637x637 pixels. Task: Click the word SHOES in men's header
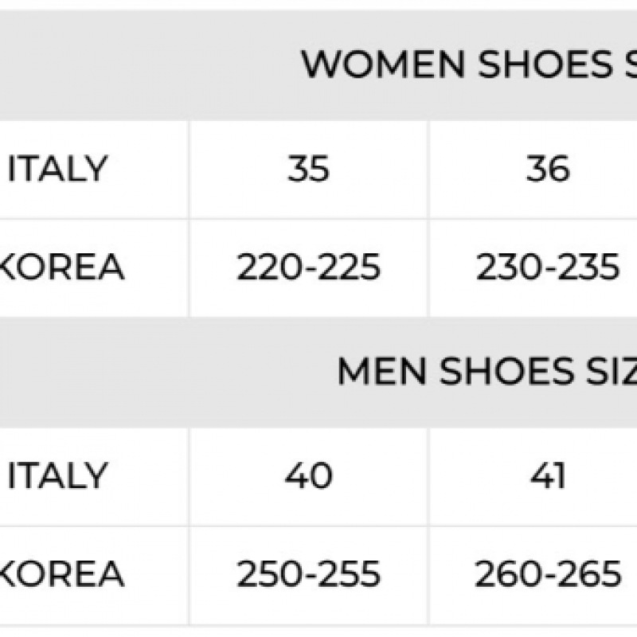(506, 371)
